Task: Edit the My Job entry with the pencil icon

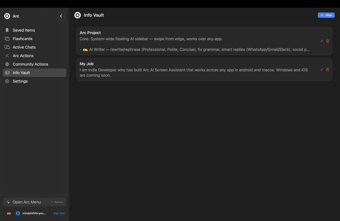Action: tap(322, 69)
